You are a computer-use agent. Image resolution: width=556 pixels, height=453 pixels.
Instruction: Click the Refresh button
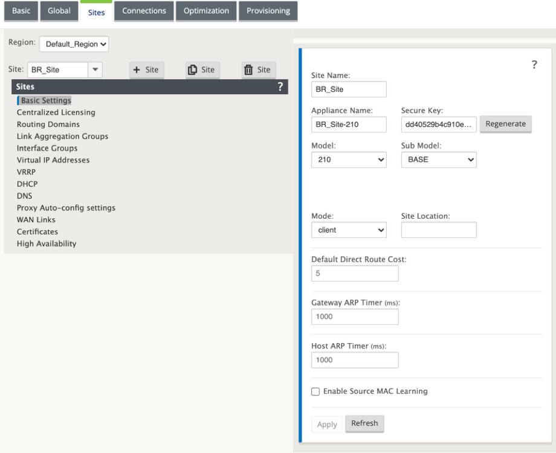click(364, 423)
